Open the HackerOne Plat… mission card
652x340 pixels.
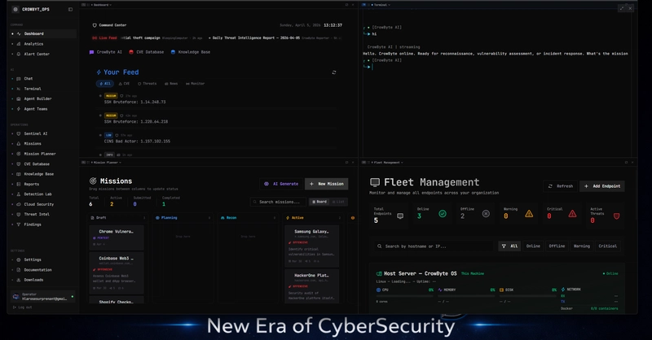[x=312, y=286]
